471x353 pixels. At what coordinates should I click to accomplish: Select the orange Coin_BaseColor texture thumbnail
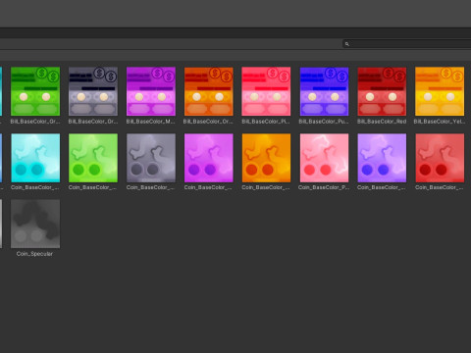point(266,158)
